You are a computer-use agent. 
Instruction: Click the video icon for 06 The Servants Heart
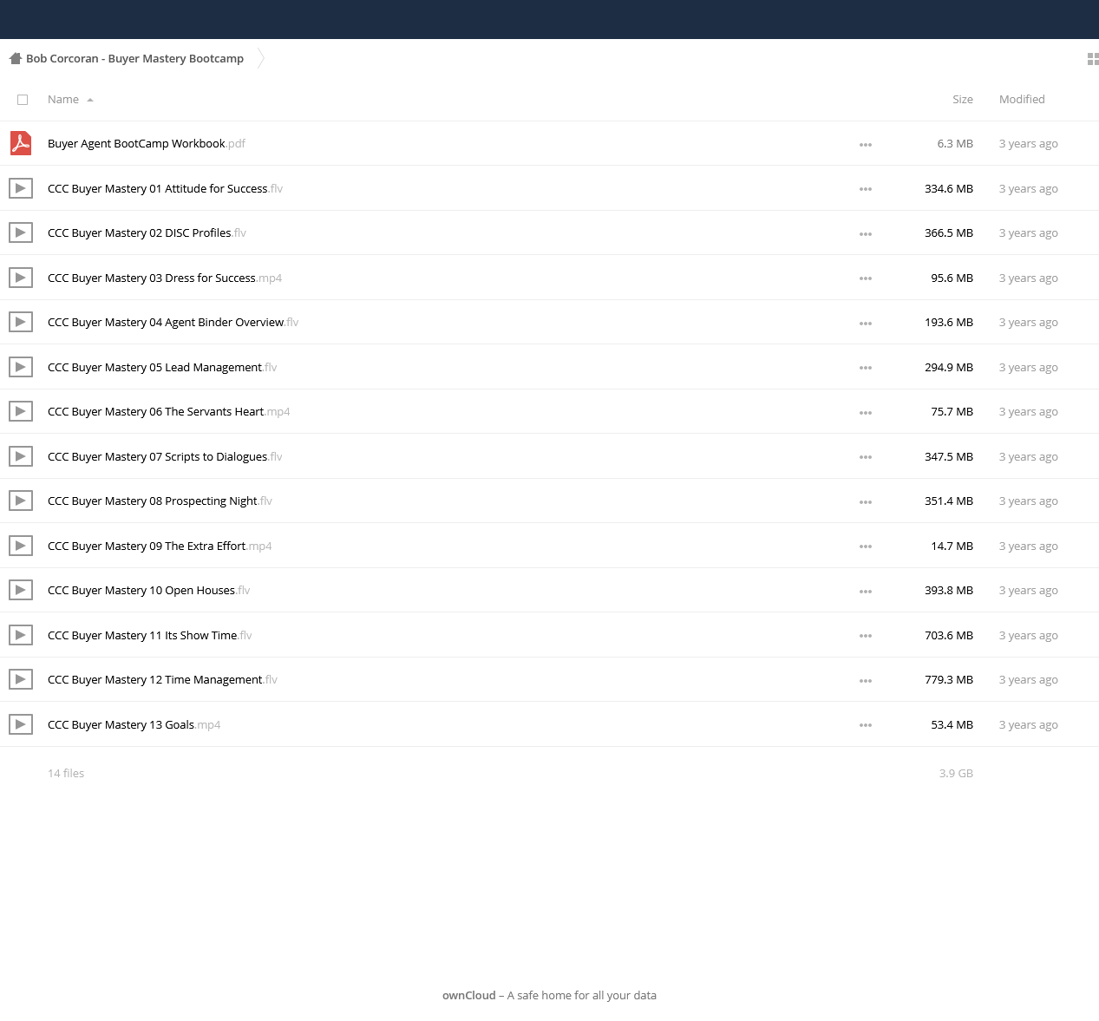point(21,411)
